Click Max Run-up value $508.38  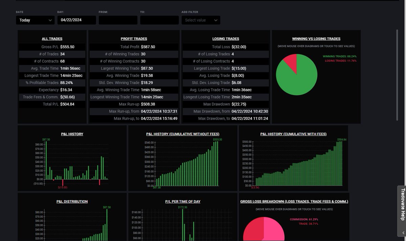pyautogui.click(x=148, y=104)
